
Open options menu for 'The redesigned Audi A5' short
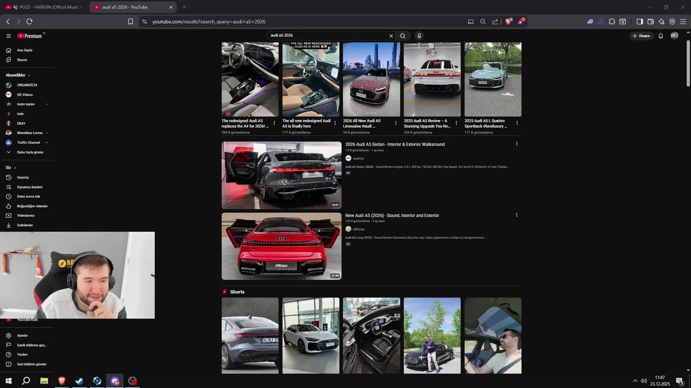(x=274, y=123)
